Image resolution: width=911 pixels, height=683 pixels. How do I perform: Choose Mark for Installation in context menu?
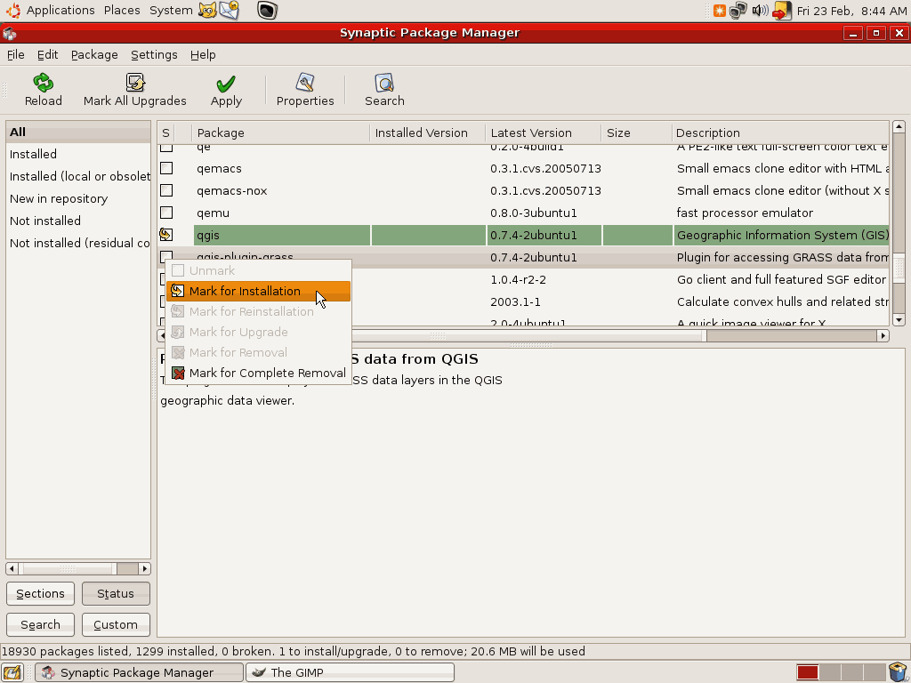tap(258, 291)
